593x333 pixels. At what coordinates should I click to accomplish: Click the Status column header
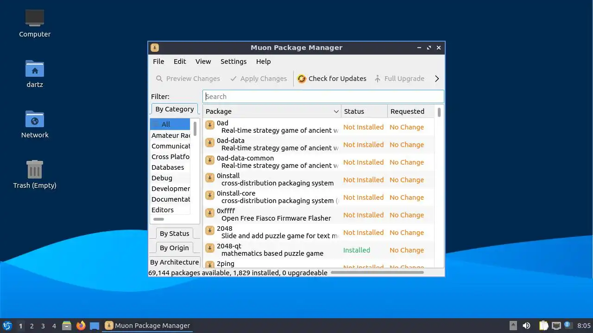coord(364,111)
